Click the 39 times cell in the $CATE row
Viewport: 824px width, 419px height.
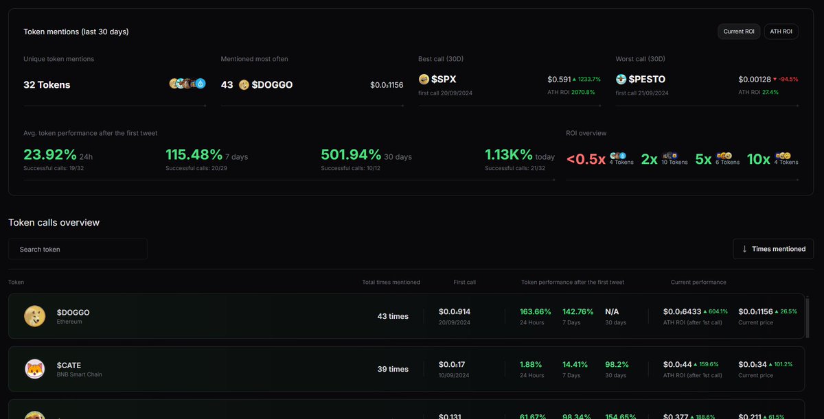(393, 369)
